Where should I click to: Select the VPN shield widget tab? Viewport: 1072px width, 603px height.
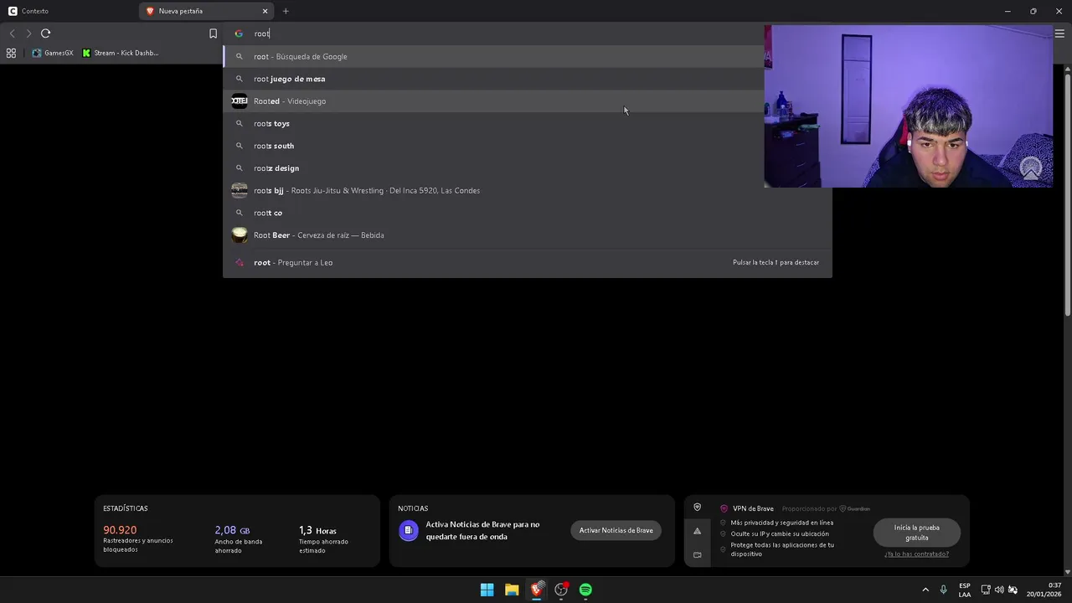tap(697, 508)
